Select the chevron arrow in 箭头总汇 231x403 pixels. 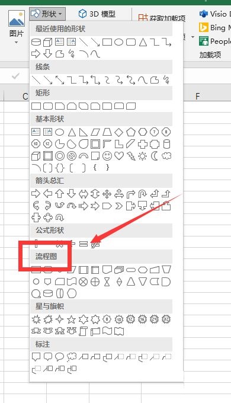click(118, 206)
